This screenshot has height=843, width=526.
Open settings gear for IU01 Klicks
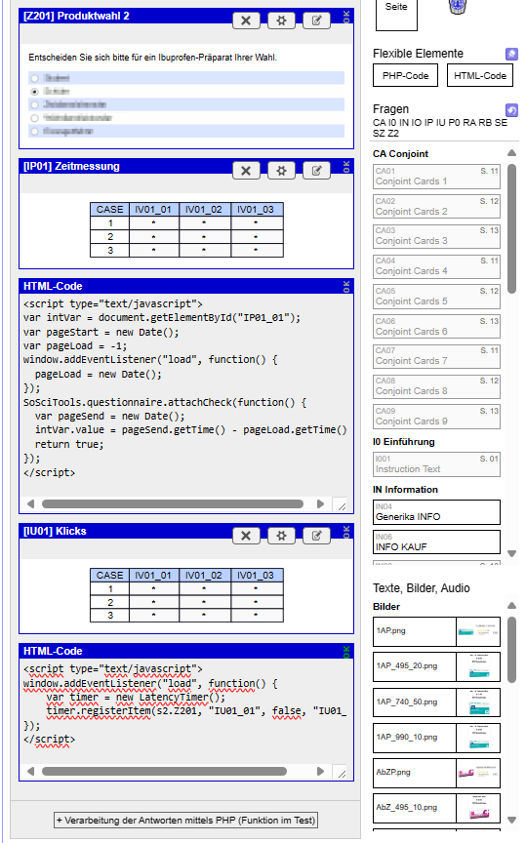click(x=281, y=536)
